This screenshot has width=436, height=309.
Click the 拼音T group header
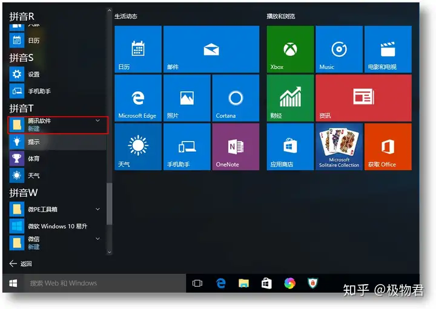click(x=21, y=108)
